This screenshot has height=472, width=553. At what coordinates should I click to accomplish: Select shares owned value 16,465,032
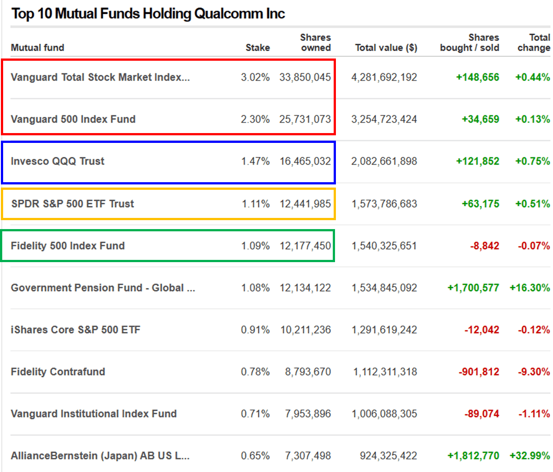[x=306, y=161]
